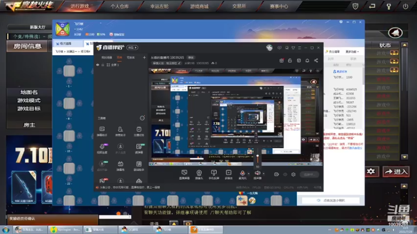Click the user avatar in streaming assistant titlebar
The image size is (417, 234).
point(269,48)
